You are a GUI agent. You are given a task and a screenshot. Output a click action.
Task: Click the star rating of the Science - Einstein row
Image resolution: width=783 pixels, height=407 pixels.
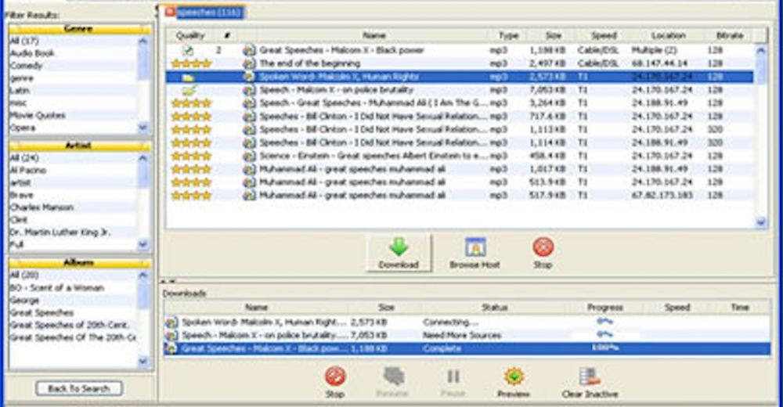point(191,156)
